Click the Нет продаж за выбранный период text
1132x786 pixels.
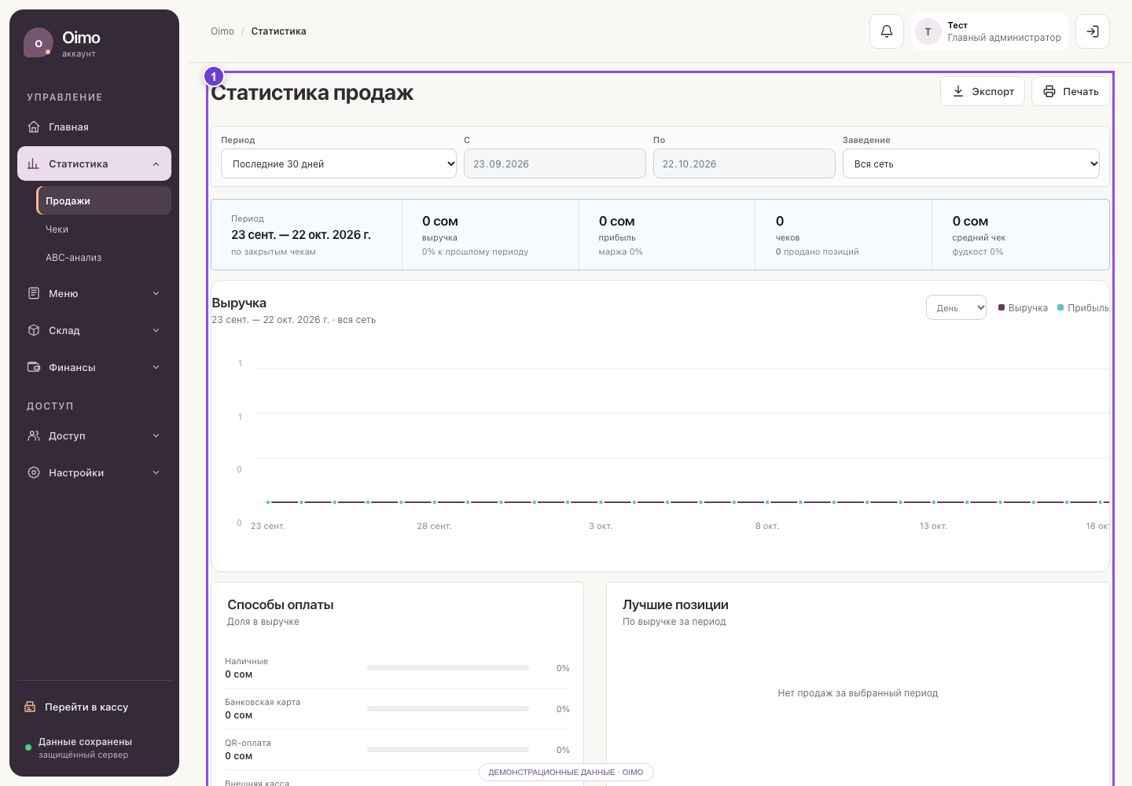[858, 693]
